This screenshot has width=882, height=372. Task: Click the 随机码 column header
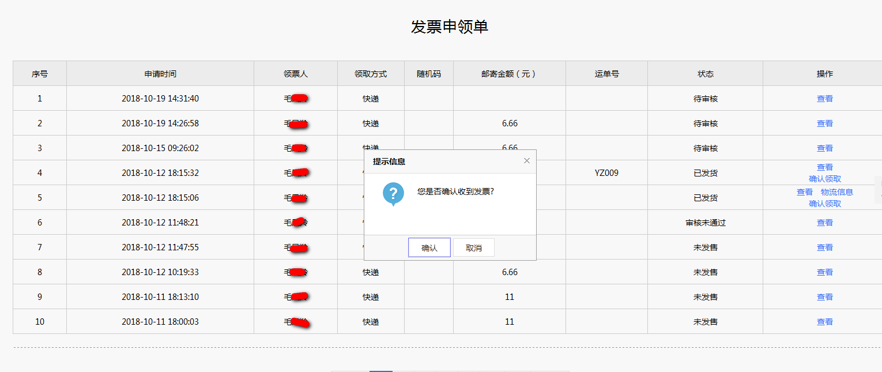429,74
